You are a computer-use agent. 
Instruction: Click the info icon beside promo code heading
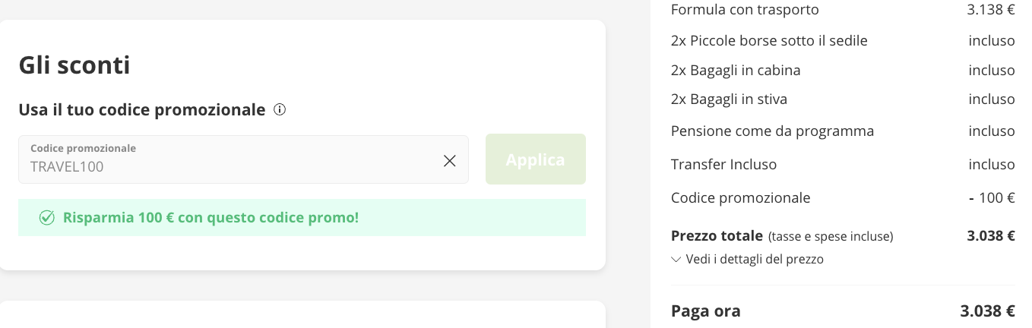[x=280, y=110]
